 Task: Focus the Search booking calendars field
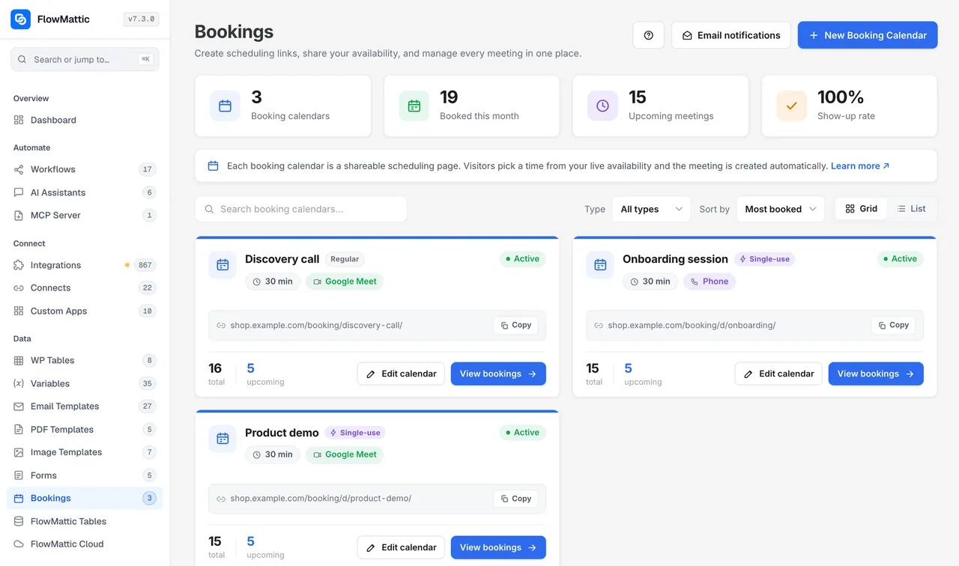pyautogui.click(x=301, y=209)
